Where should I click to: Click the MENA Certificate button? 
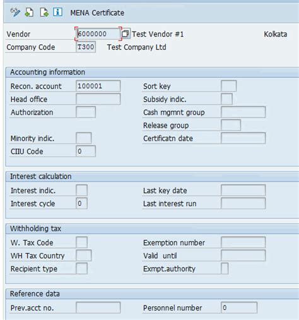point(97,13)
